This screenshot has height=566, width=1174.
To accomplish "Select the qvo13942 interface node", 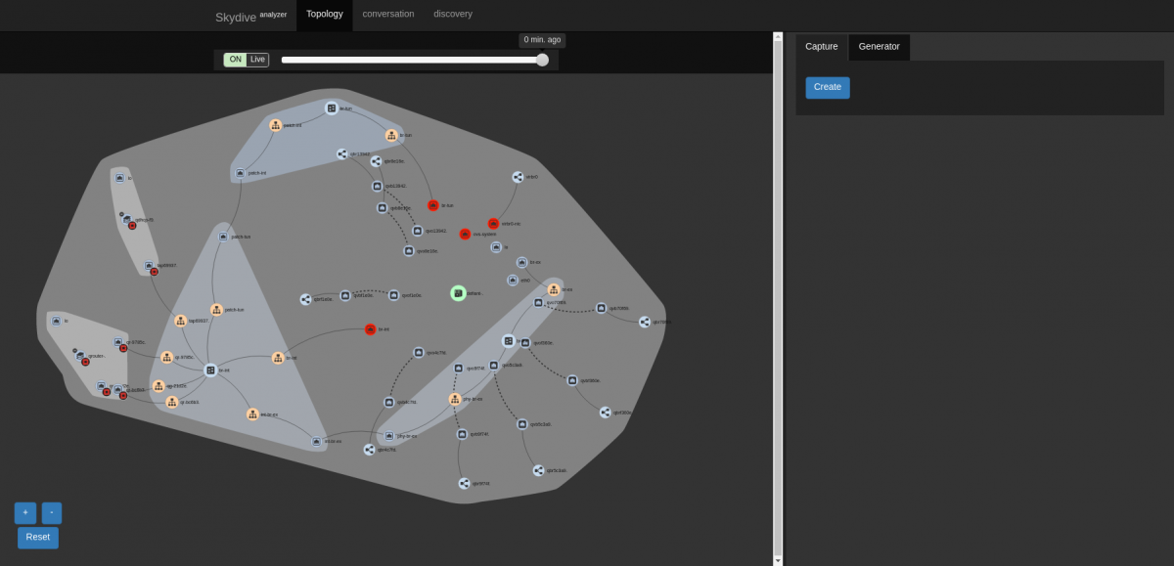I will [418, 230].
